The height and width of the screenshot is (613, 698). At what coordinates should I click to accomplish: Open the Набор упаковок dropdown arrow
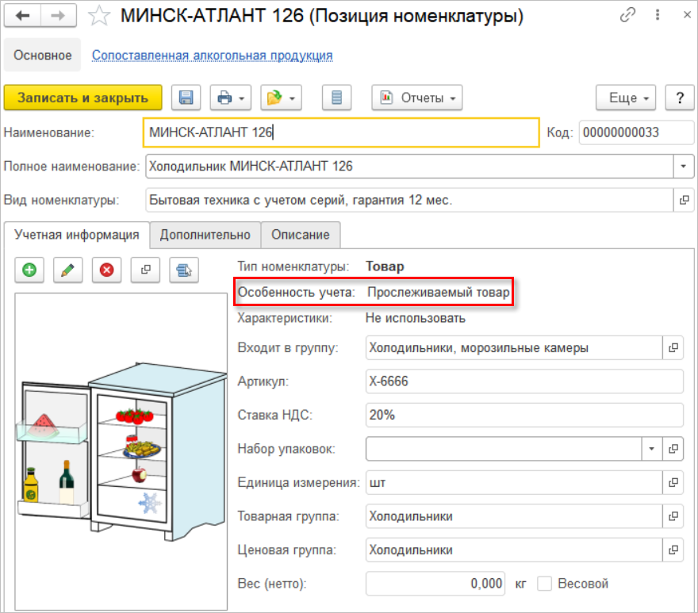pos(651,449)
